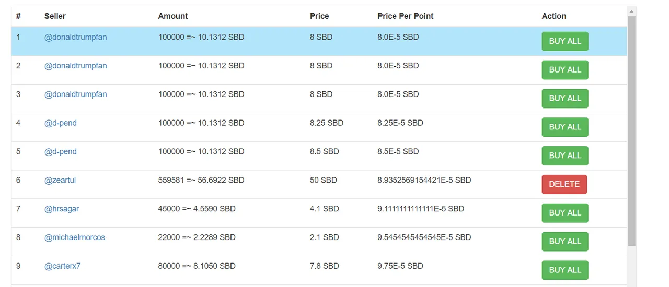This screenshot has height=287, width=669.
Task: Buy all from @hrsagar
Action: coord(565,213)
